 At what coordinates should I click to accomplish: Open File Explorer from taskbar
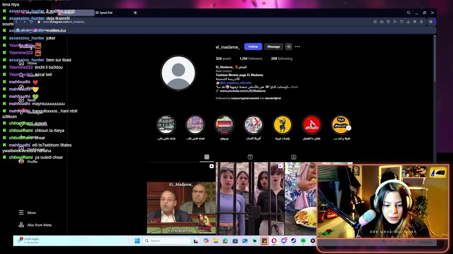tap(216, 241)
